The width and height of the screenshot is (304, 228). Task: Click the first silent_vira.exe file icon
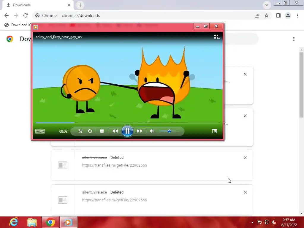(63, 165)
